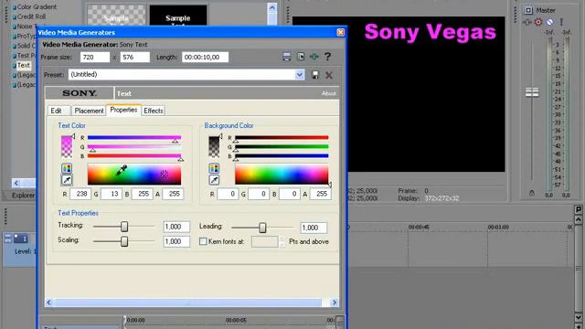The width and height of the screenshot is (585, 329).
Task: Click the Leading slider handle
Action: (262, 228)
